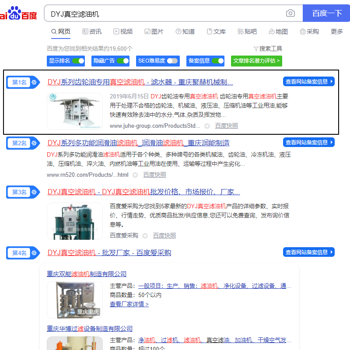Screen dimensions: 350x350
Task: Toggle the 备案信息 switch
Action: click(217, 61)
